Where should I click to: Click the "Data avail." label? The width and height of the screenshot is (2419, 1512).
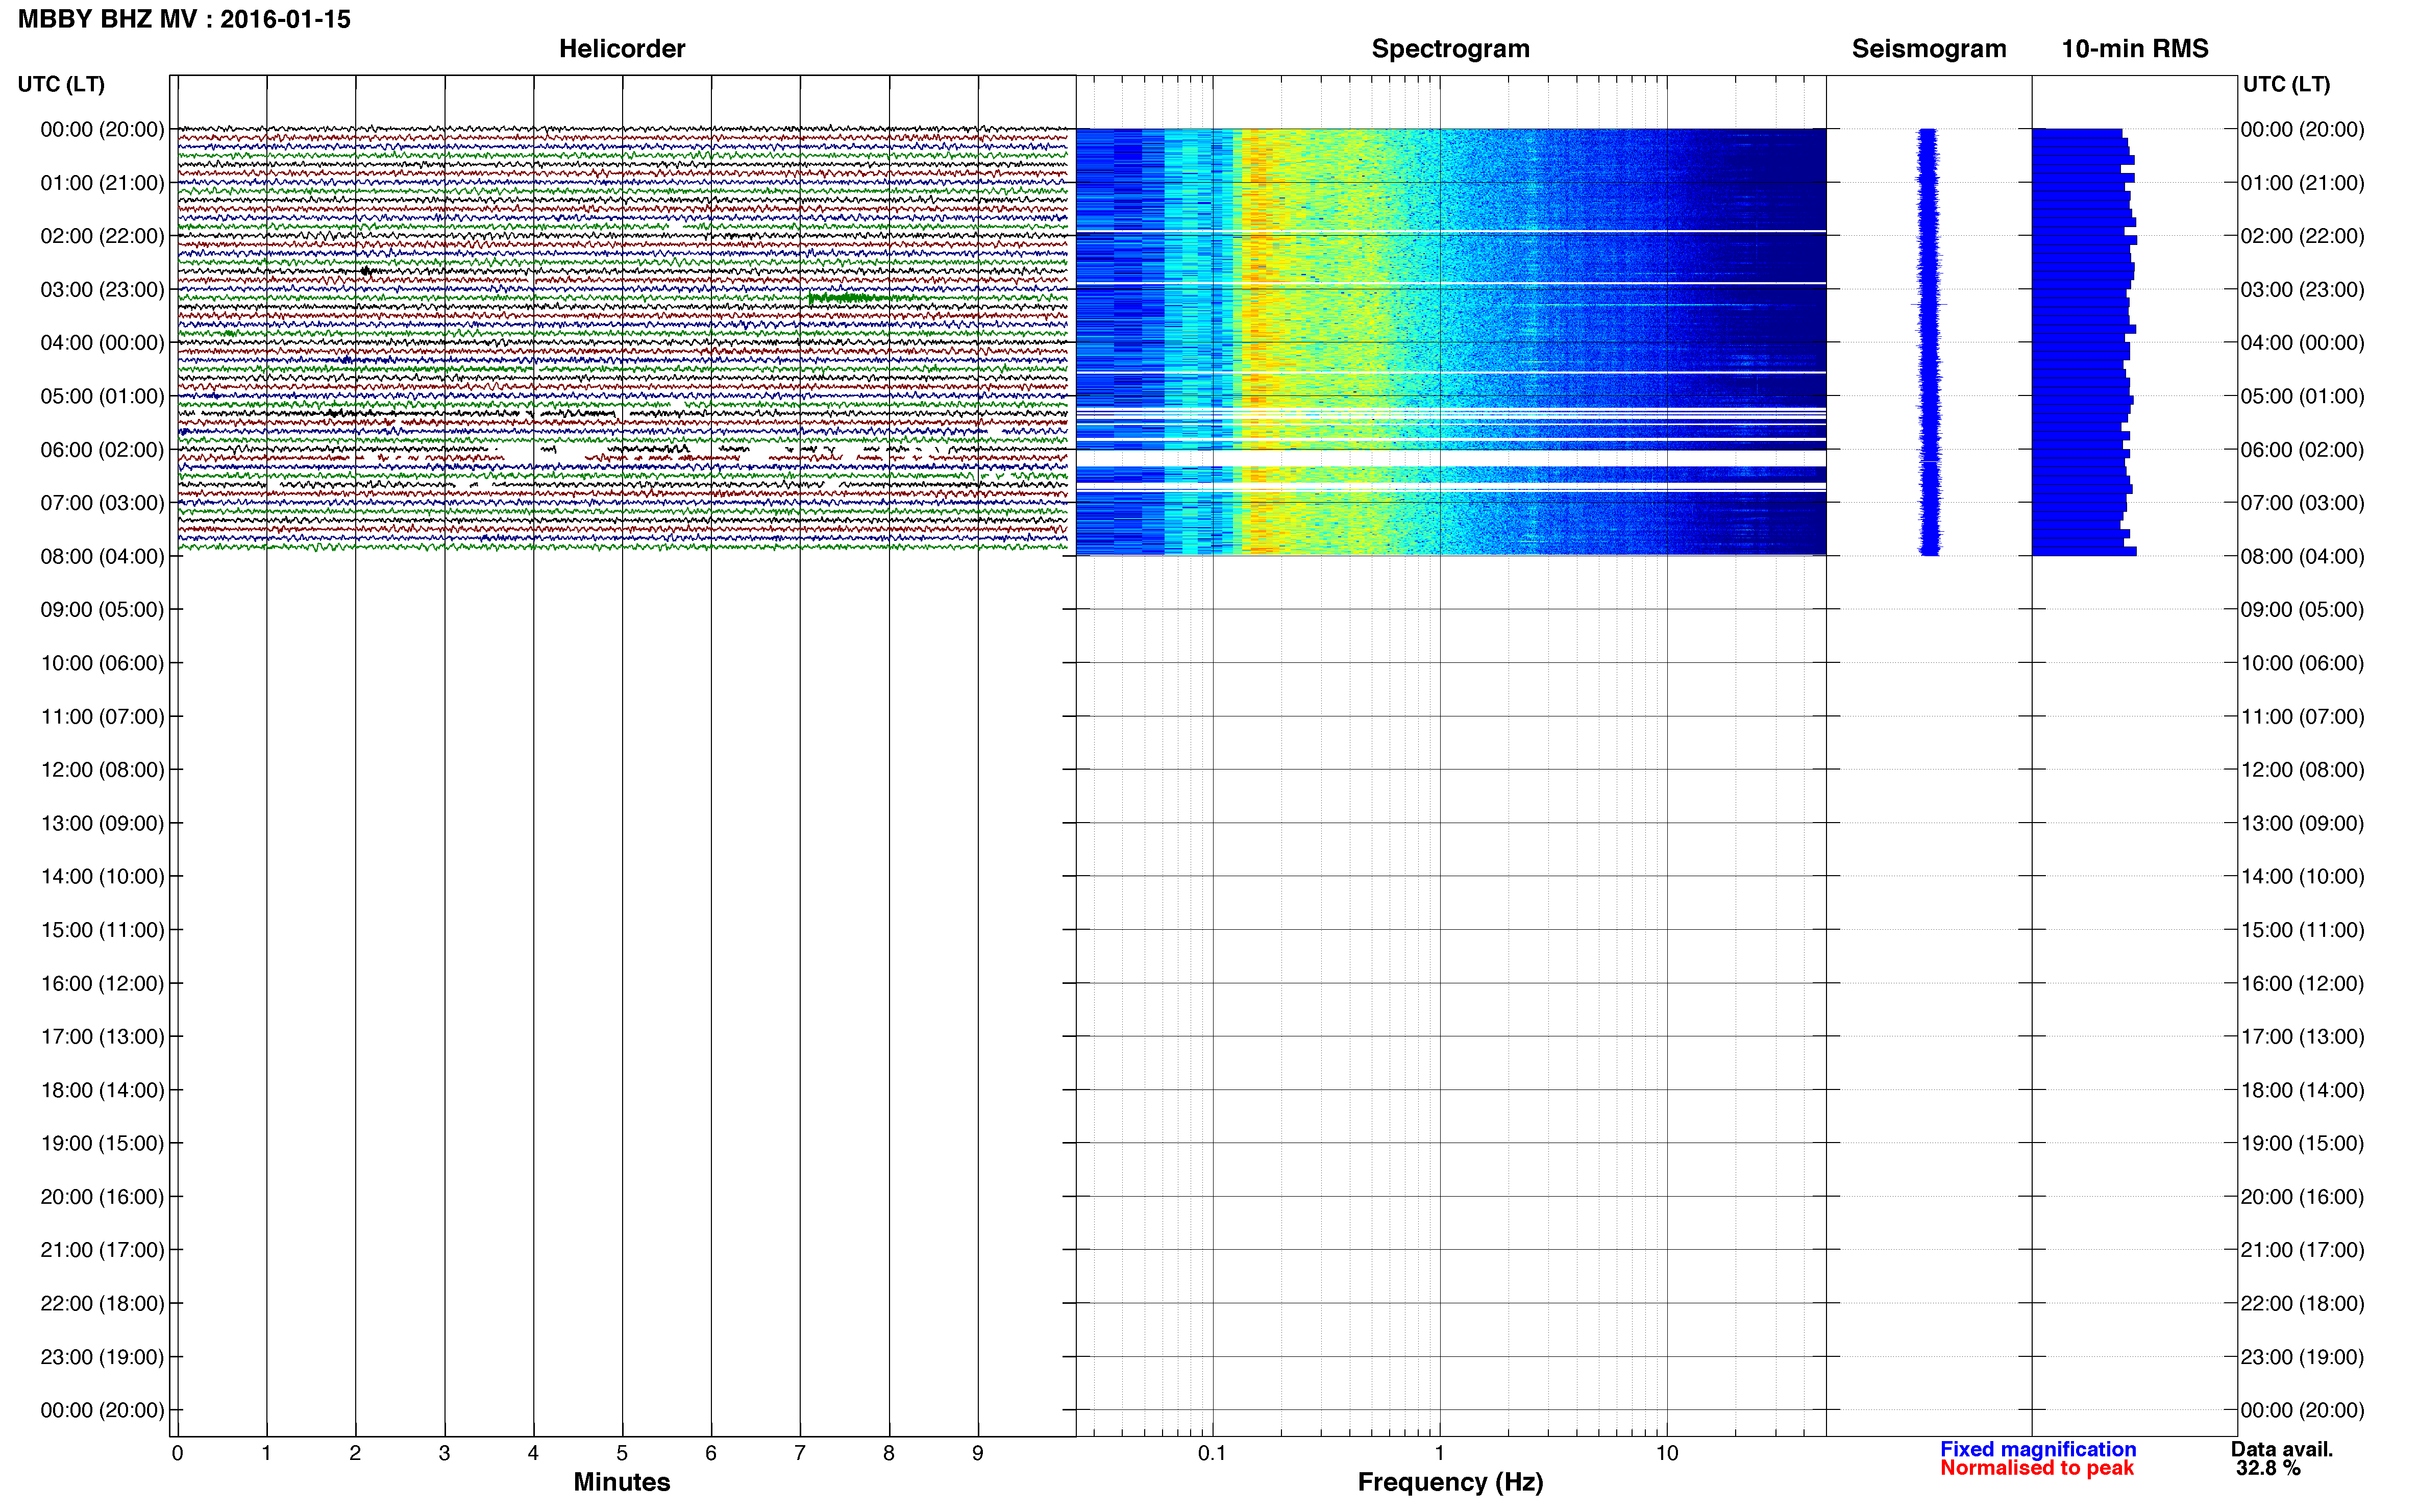pyautogui.click(x=2282, y=1449)
